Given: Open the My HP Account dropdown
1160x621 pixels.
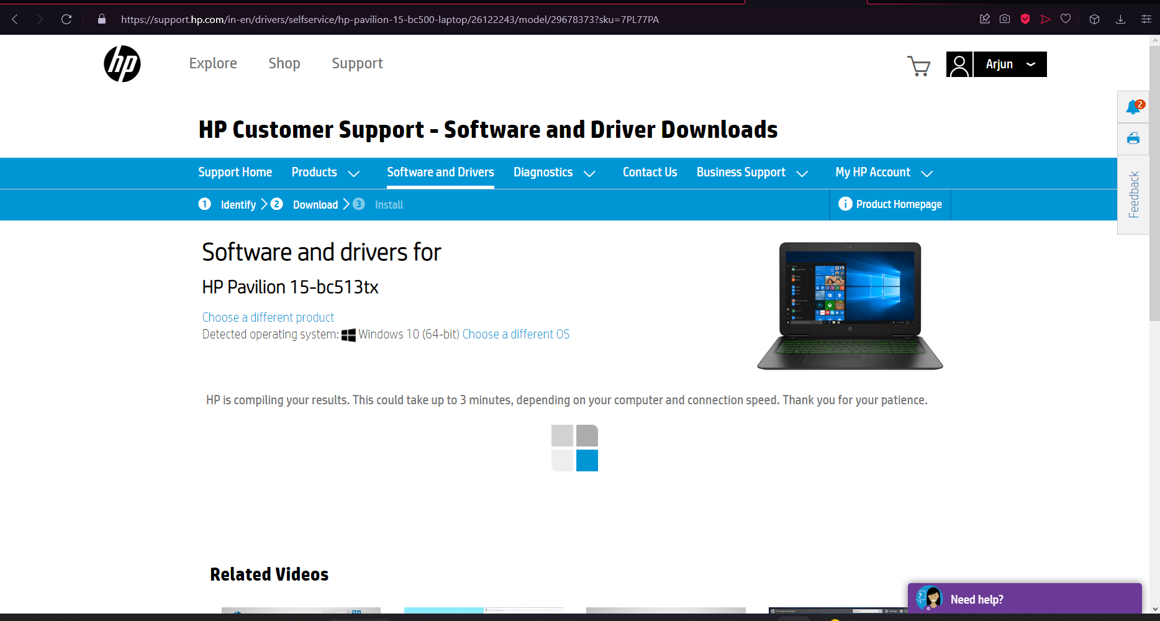Looking at the screenshot, I should click(884, 173).
